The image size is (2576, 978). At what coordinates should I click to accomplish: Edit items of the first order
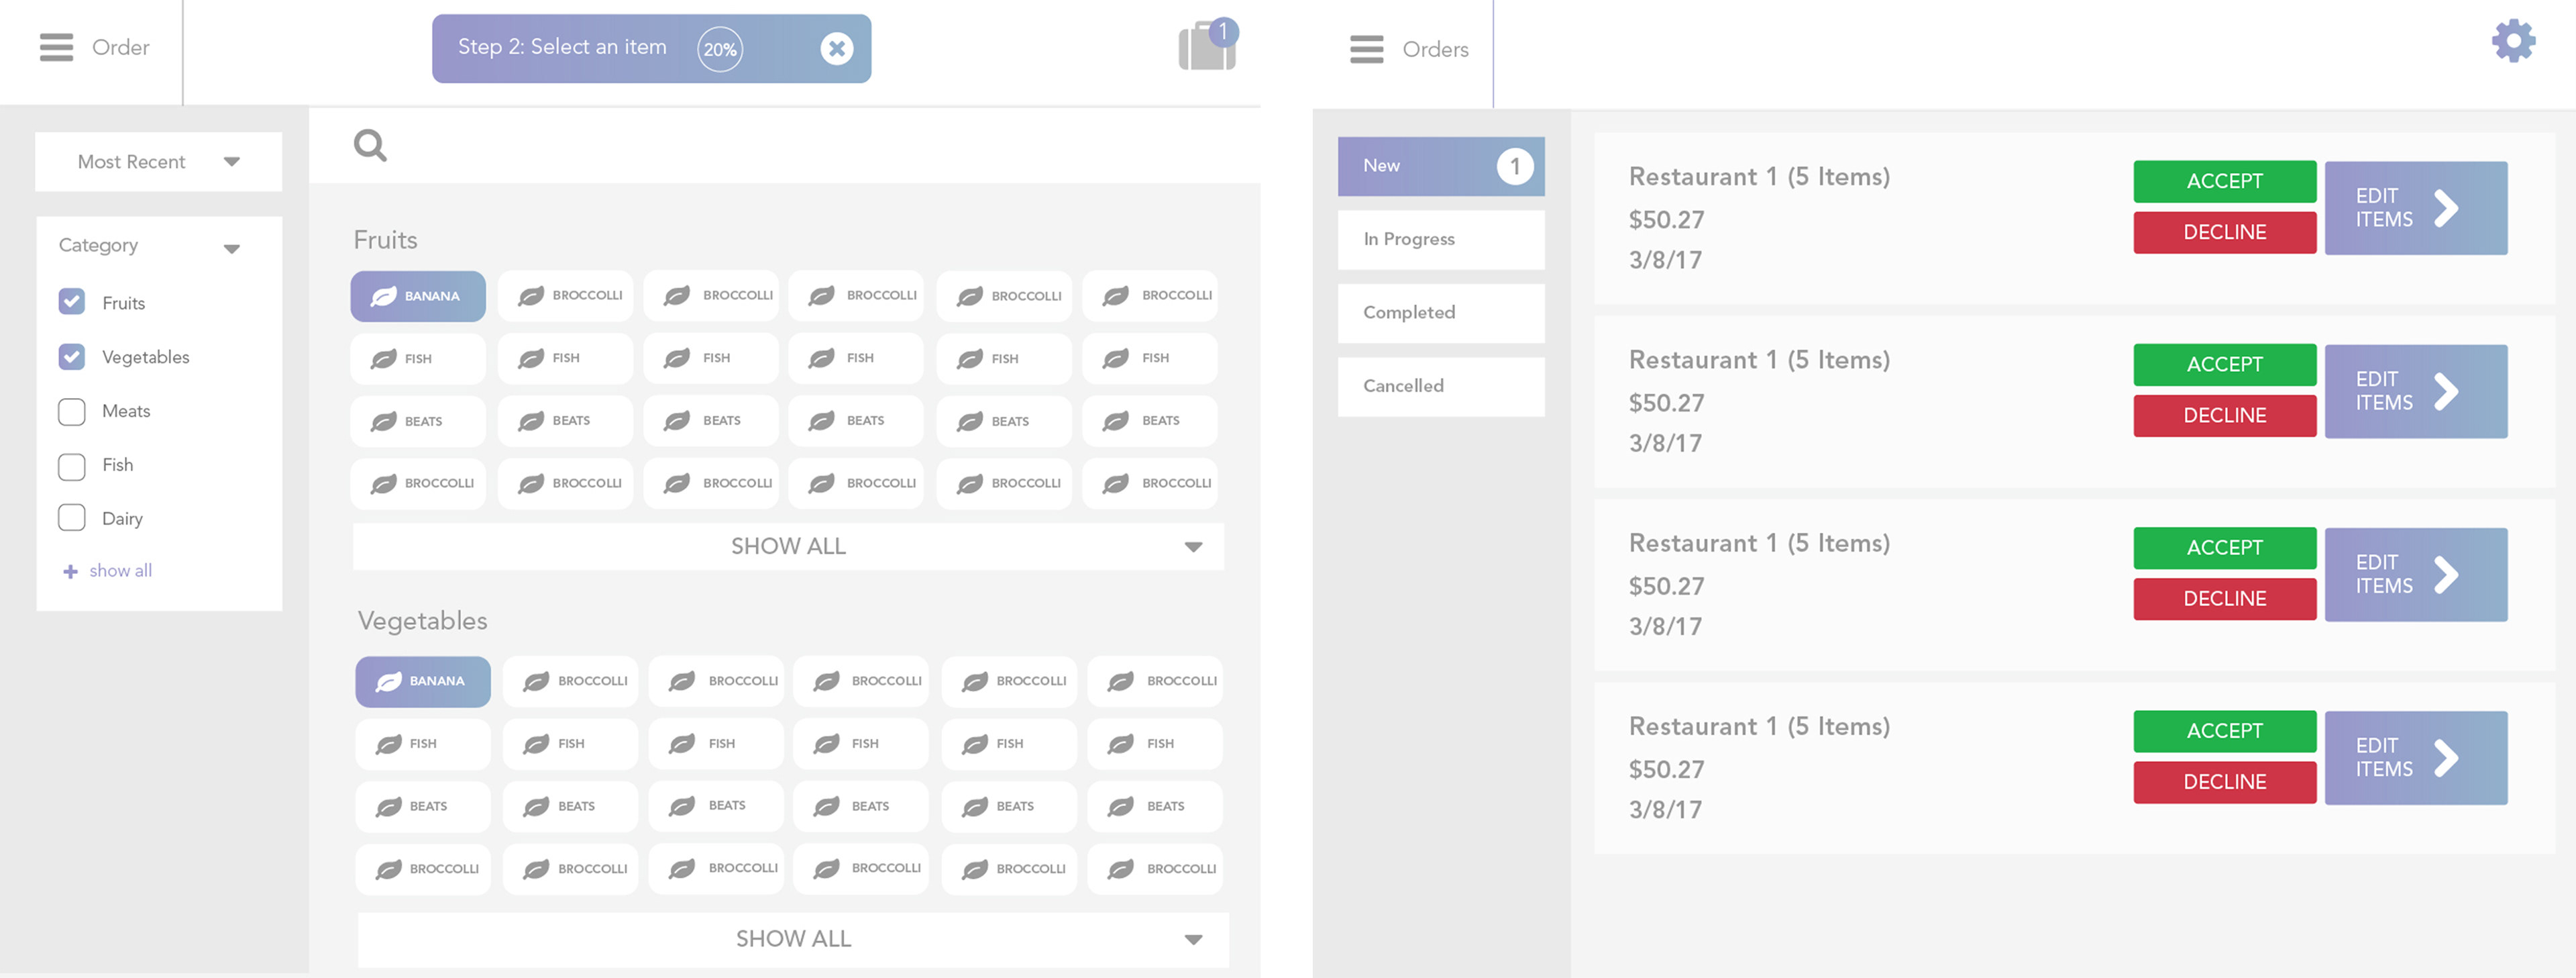click(2415, 208)
